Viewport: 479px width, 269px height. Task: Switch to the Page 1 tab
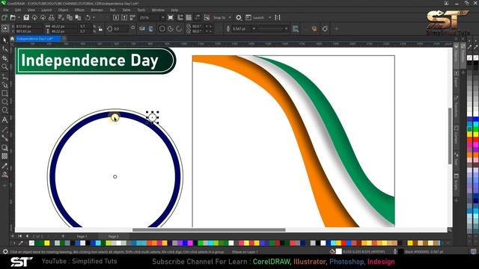pyautogui.click(x=82, y=236)
